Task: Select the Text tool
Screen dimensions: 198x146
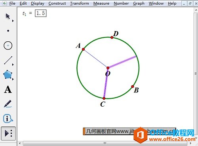Action: pyautogui.click(x=8, y=90)
